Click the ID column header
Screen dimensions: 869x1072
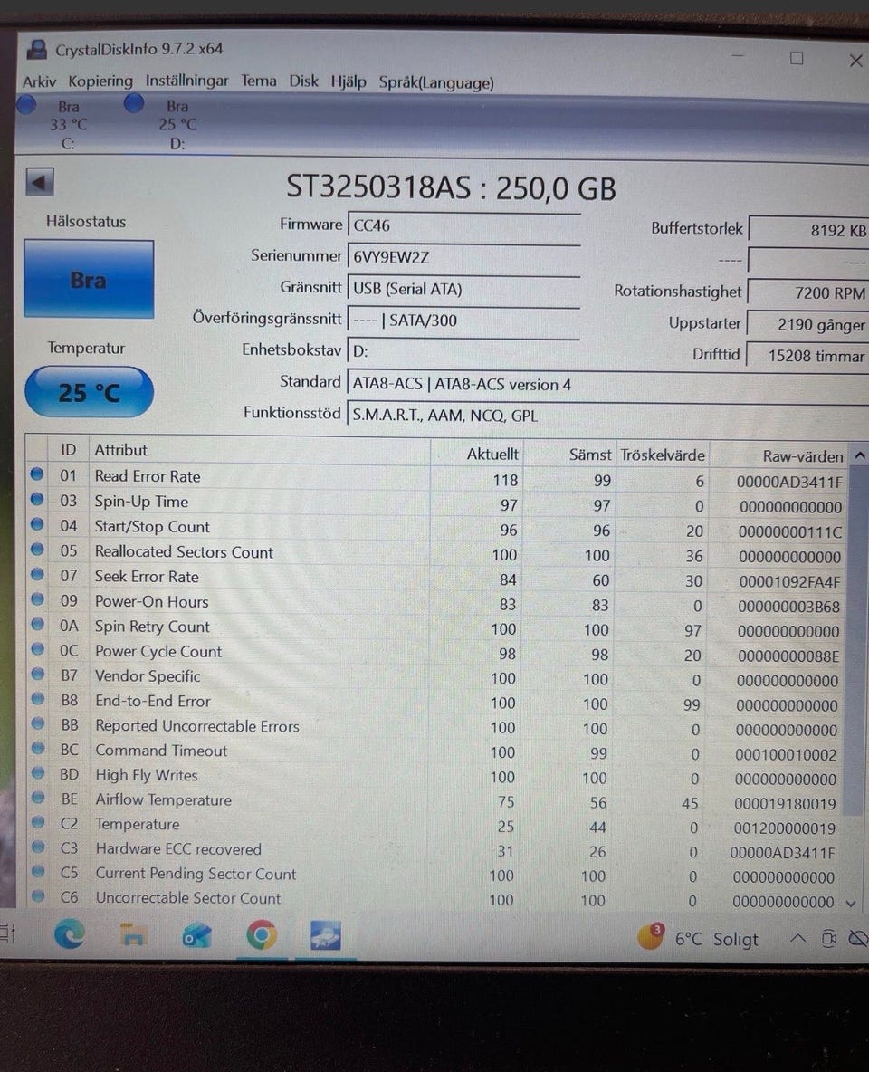point(68,449)
